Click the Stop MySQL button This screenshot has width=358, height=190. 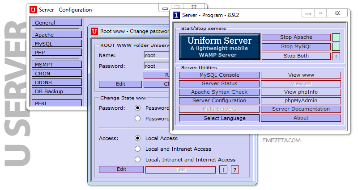[x=296, y=47]
